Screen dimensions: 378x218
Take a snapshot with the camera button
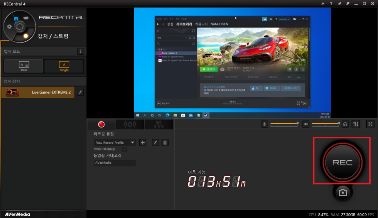(342, 193)
